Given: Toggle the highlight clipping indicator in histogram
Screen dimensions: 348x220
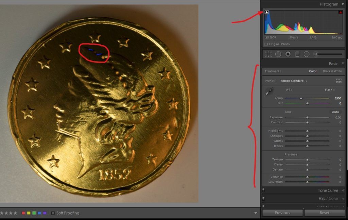Looking at the screenshot, I should coord(340,12).
